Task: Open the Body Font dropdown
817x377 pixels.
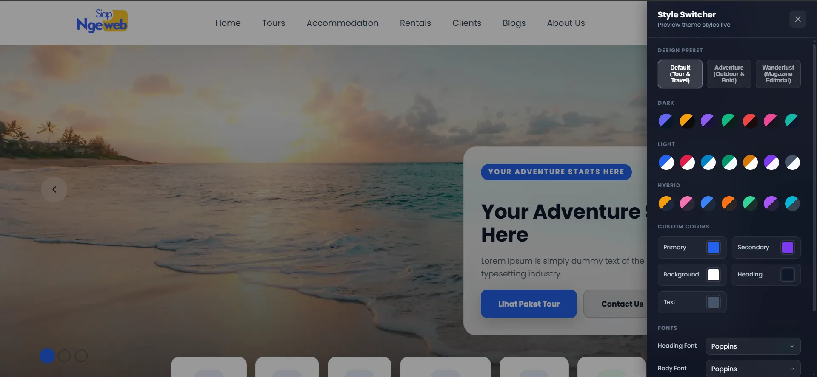Action: point(753,369)
